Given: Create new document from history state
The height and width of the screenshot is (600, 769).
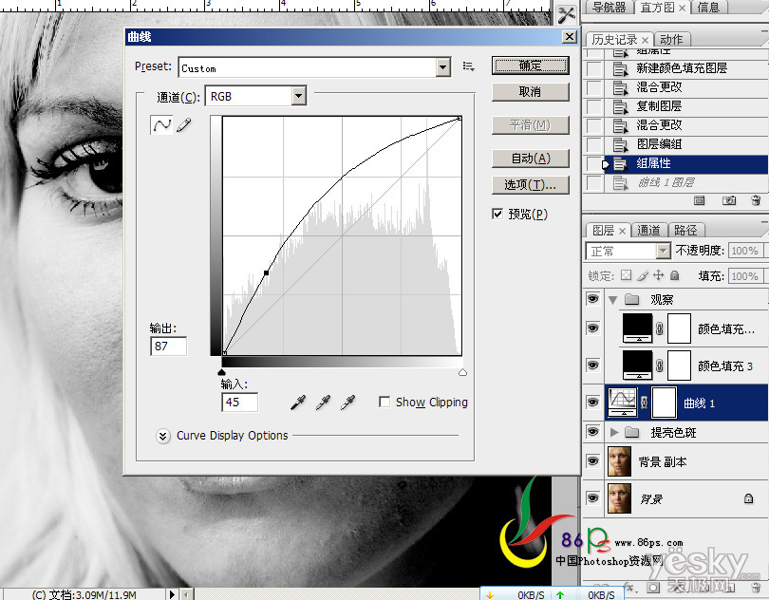Looking at the screenshot, I should [x=700, y=200].
